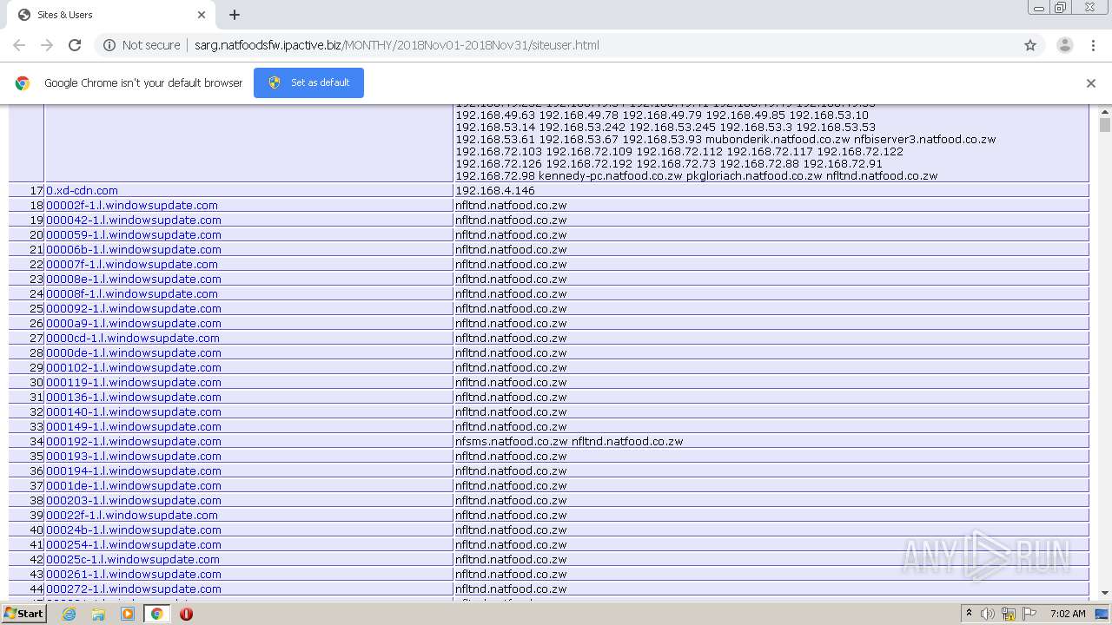Click the 7:02 AM system clock
1112x625 pixels.
coord(1068,614)
